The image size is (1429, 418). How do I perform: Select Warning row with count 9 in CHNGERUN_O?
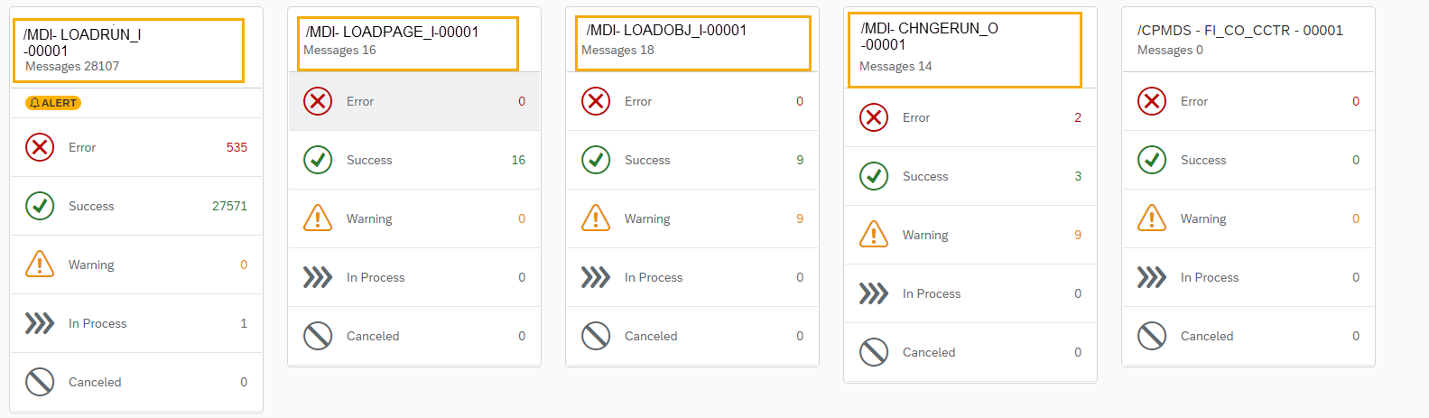point(970,235)
